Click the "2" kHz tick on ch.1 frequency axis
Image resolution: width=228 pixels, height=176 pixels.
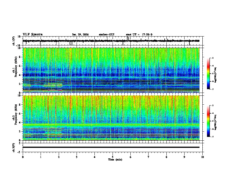tap(20, 84)
